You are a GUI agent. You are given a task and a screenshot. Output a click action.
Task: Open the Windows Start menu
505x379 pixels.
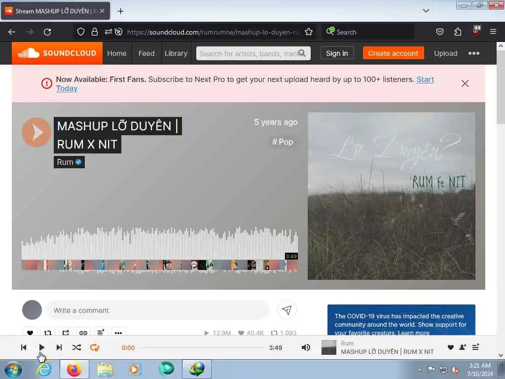point(13,369)
